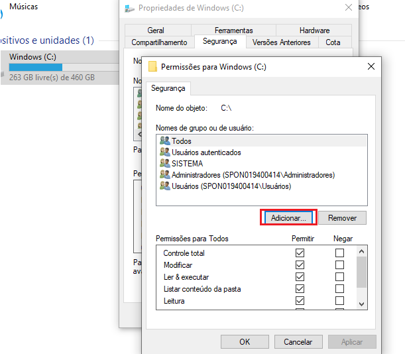
Task: Click the SISTEMA group icon
Action: click(165, 163)
